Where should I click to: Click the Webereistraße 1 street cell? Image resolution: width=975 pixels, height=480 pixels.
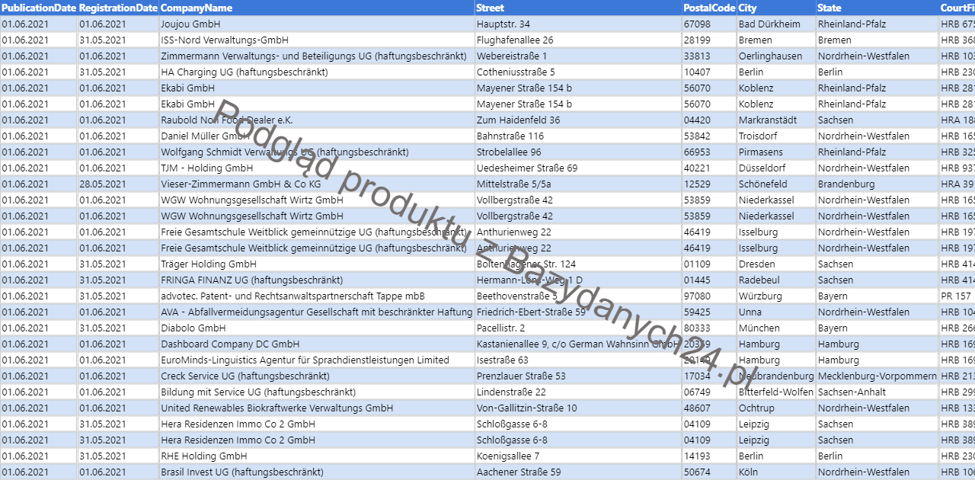(578, 56)
